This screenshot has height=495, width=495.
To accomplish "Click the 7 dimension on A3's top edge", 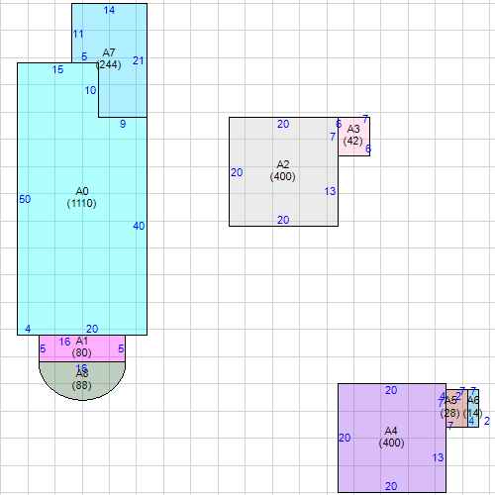I will (x=365, y=119).
